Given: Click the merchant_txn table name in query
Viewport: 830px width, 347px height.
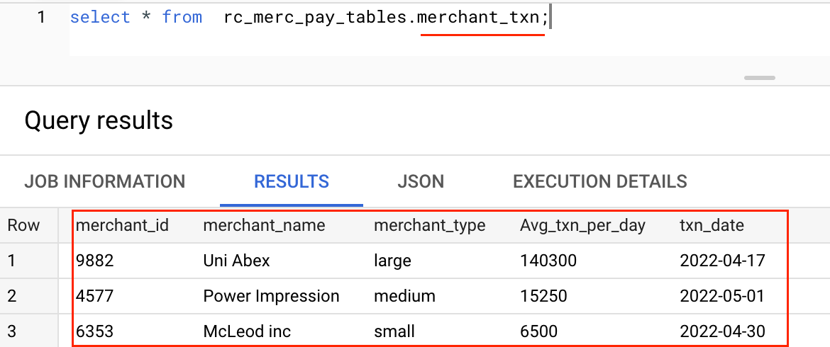Looking at the screenshot, I should 479,18.
